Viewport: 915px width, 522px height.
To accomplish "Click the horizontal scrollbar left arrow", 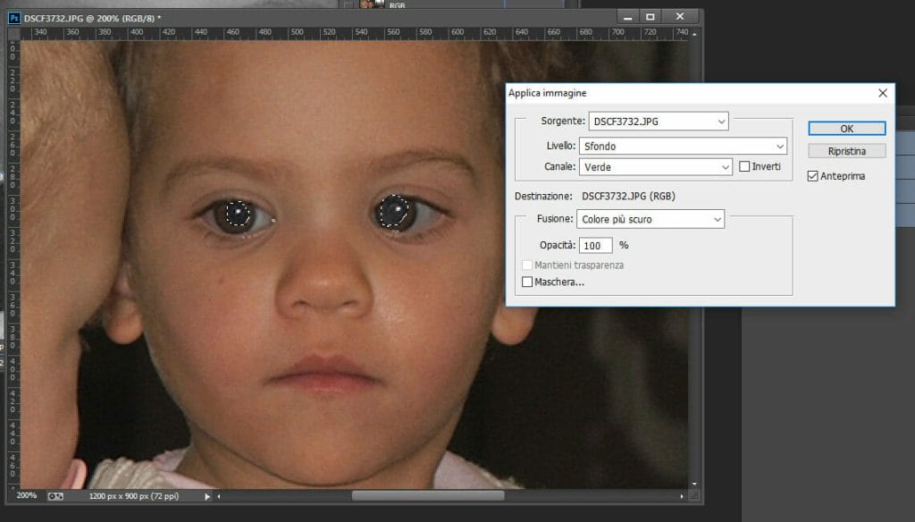I will click(220, 495).
